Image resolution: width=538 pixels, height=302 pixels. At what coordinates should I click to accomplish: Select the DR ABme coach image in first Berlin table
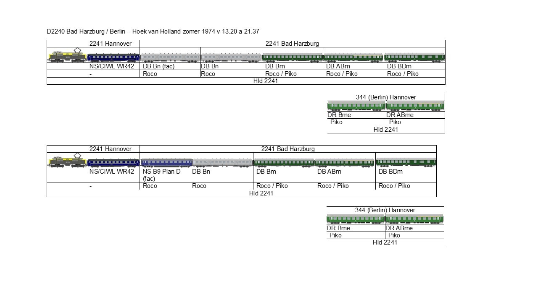pyautogui.click(x=415, y=106)
